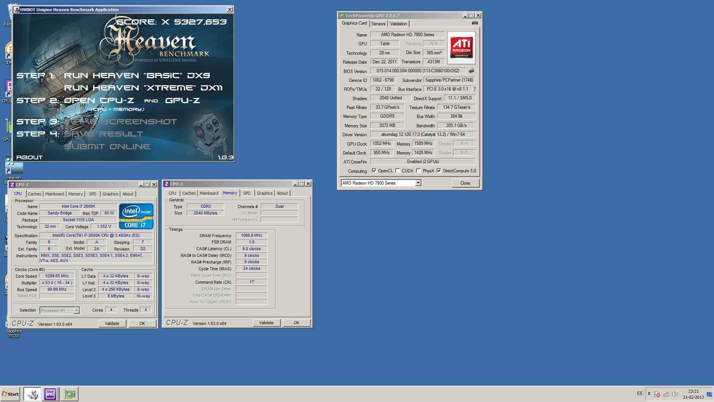Click the Start button
The image size is (714, 402).
coord(10,394)
